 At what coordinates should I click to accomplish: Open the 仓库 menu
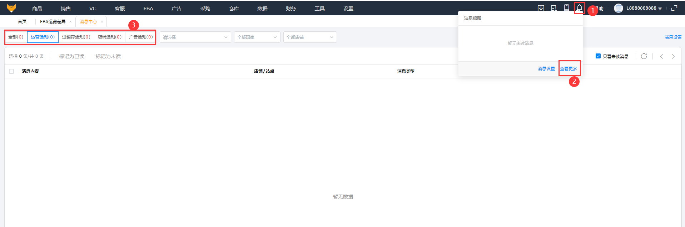click(x=234, y=9)
